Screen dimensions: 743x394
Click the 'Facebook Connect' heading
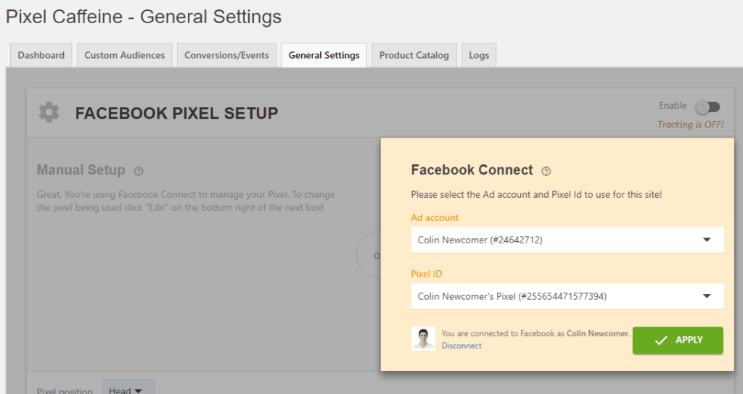click(472, 169)
